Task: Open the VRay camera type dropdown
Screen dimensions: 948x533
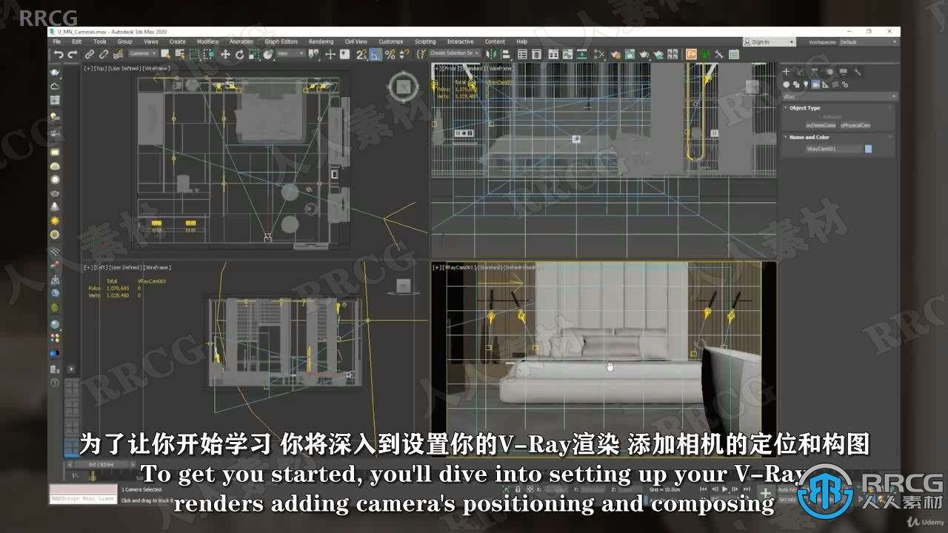Action: pyautogui.click(x=839, y=97)
